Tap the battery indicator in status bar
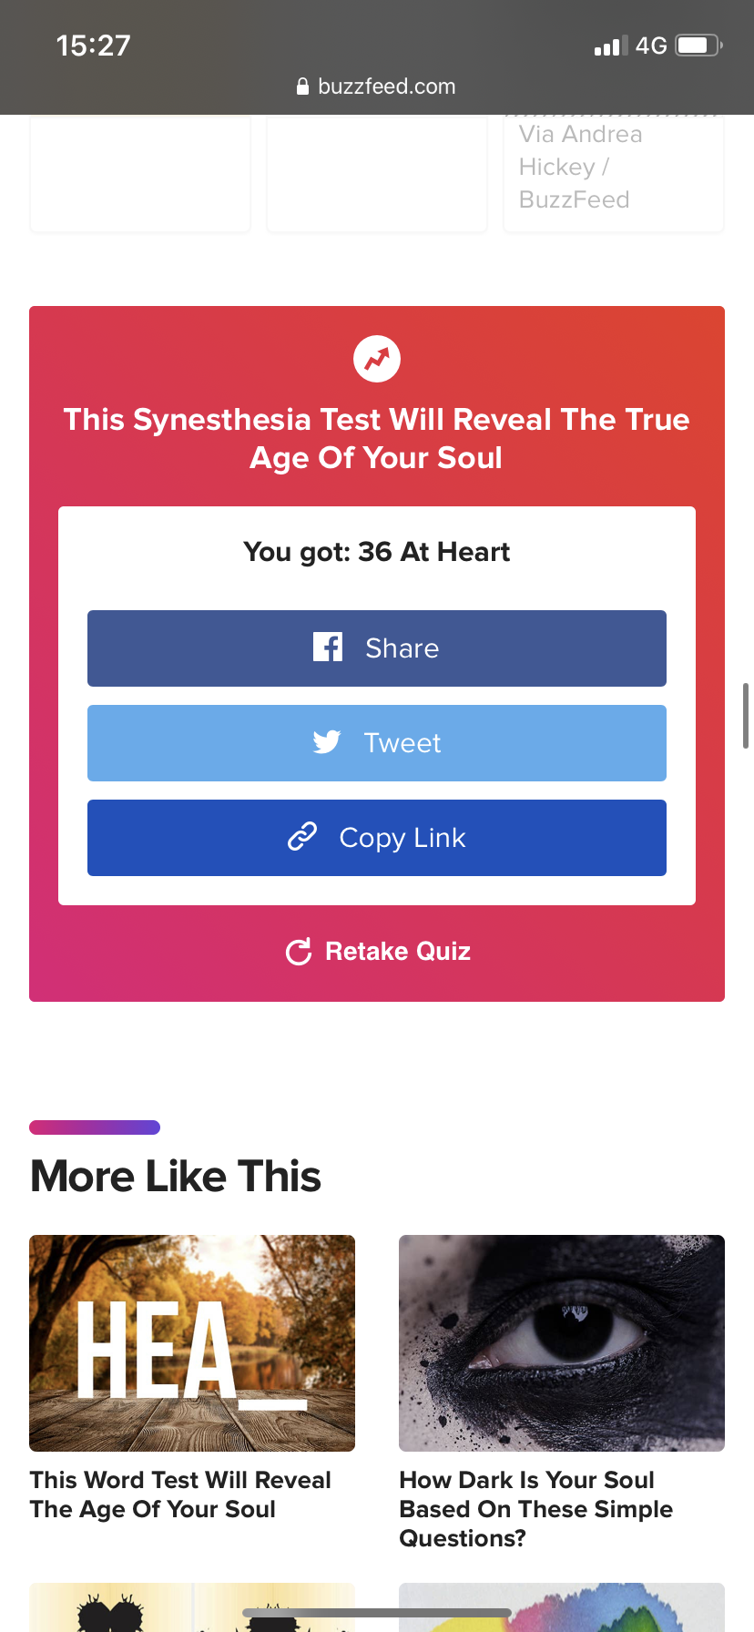 click(x=699, y=46)
